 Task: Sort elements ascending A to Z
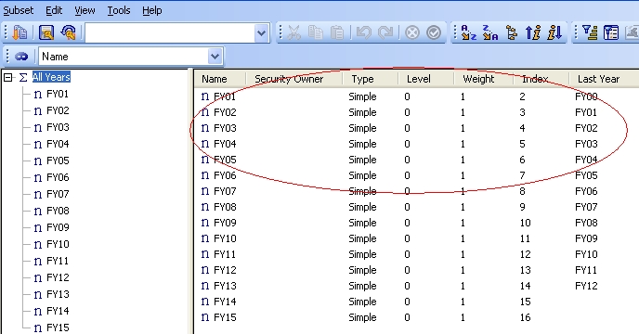tap(468, 32)
